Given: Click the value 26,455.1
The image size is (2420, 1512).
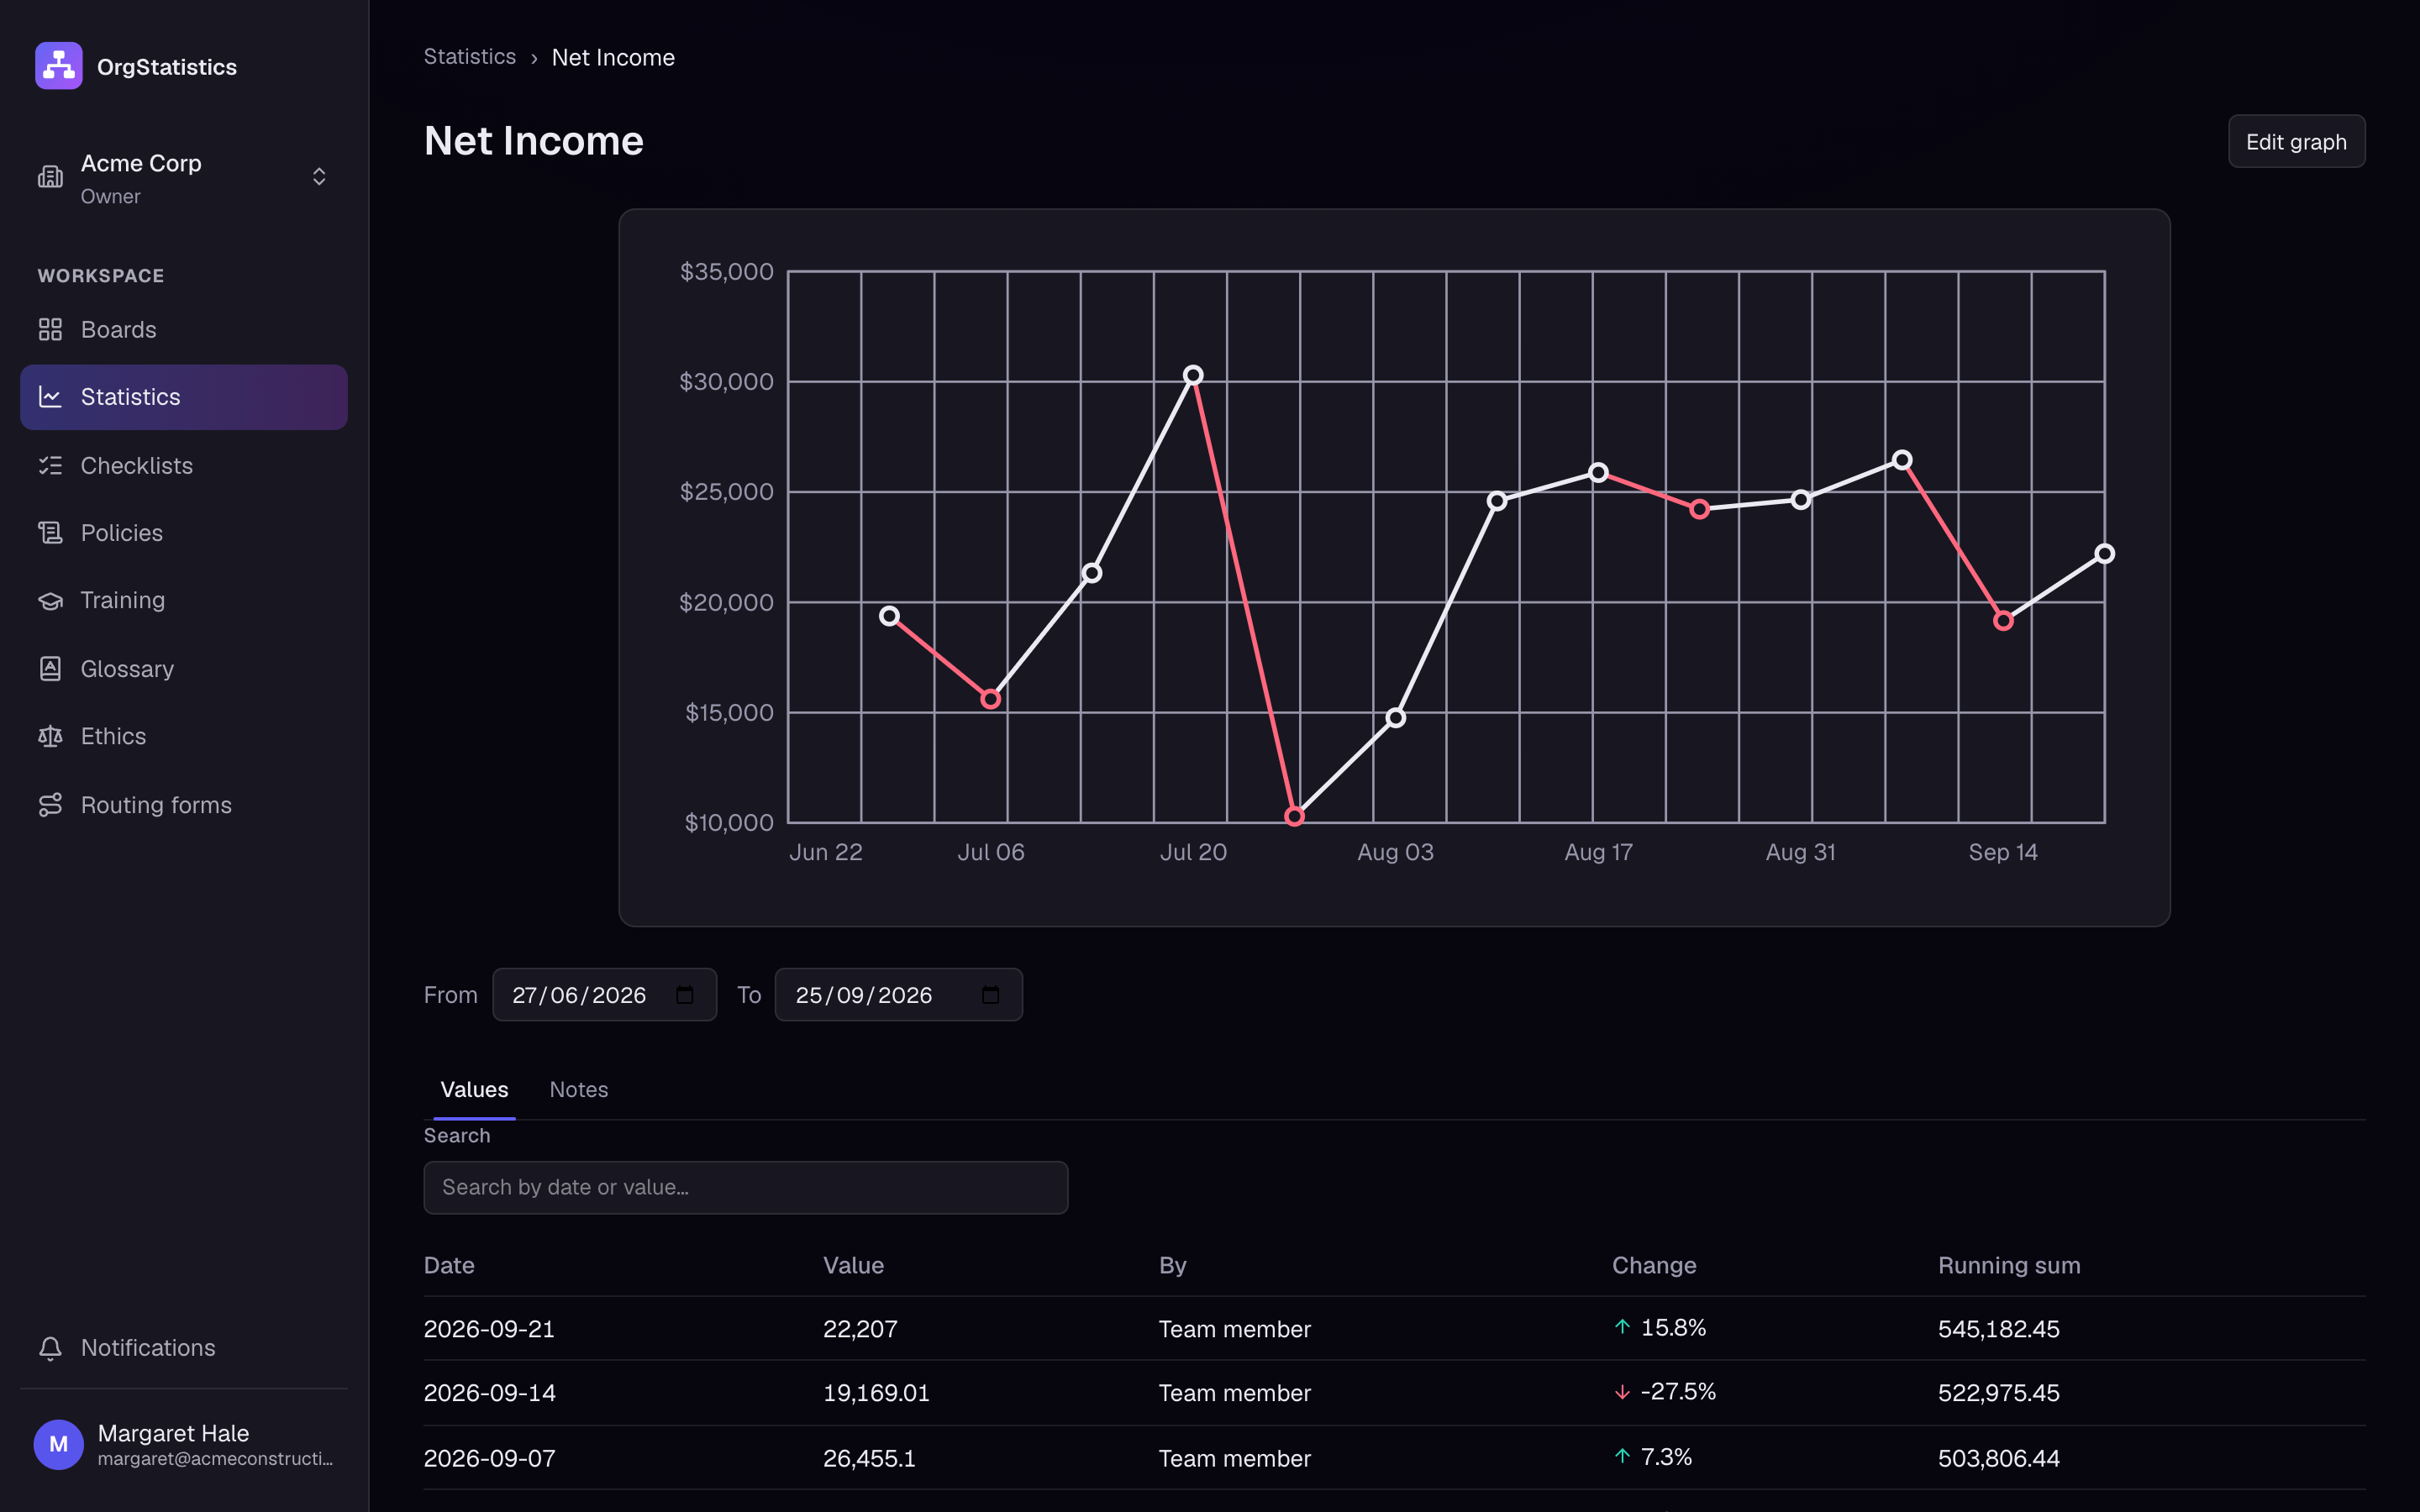Looking at the screenshot, I should pyautogui.click(x=869, y=1458).
